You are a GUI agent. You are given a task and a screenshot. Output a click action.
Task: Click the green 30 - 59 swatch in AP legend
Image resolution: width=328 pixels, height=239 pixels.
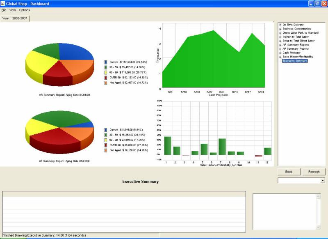(106, 135)
